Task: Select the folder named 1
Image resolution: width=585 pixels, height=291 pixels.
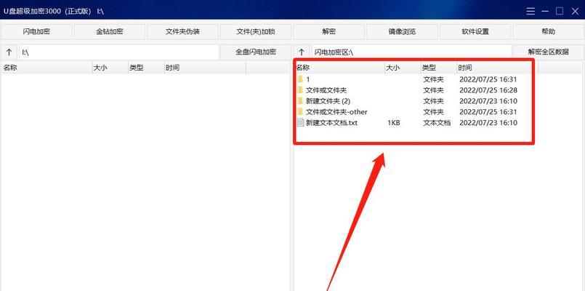Action: point(308,79)
